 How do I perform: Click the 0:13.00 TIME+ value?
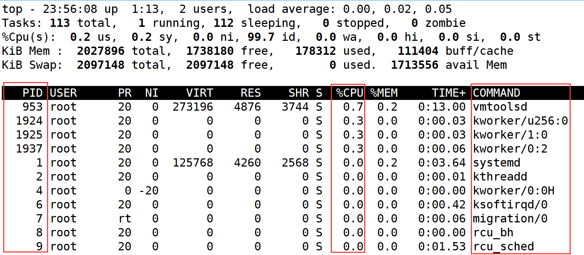pyautogui.click(x=442, y=107)
